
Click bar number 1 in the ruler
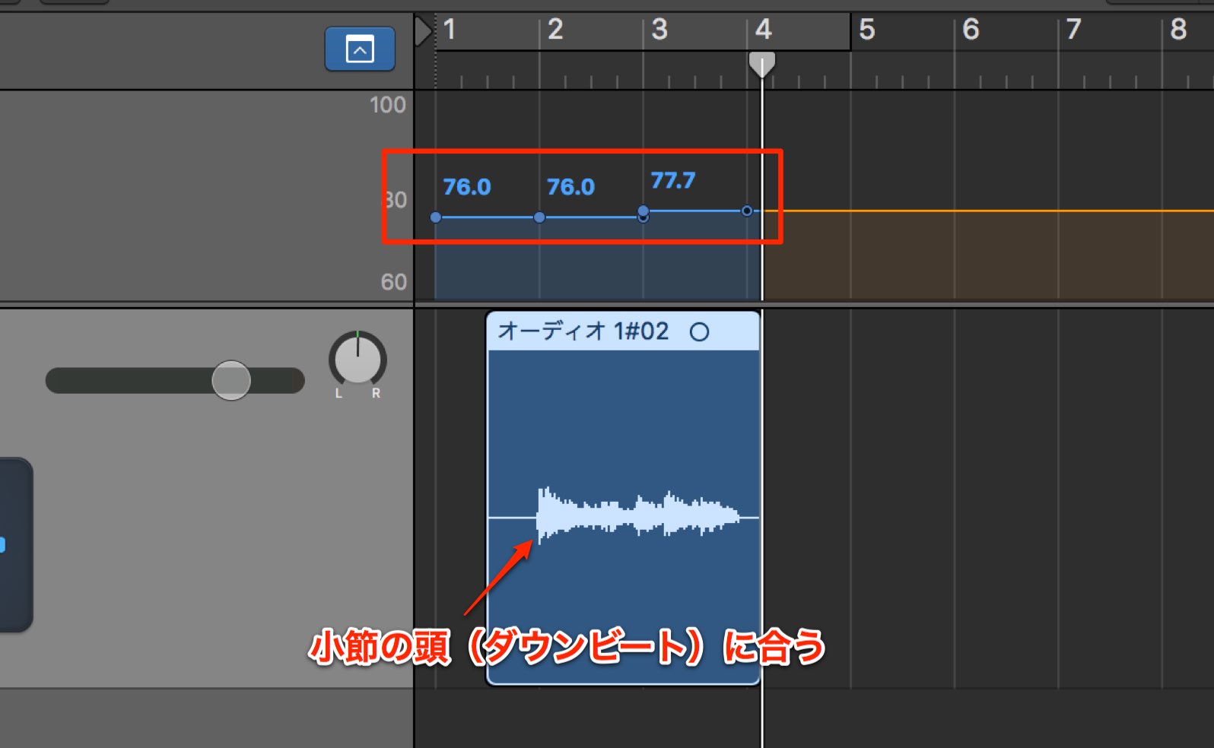coord(450,30)
